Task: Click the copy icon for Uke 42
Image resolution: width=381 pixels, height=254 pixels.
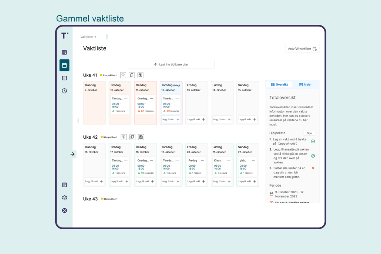Action: (132, 137)
